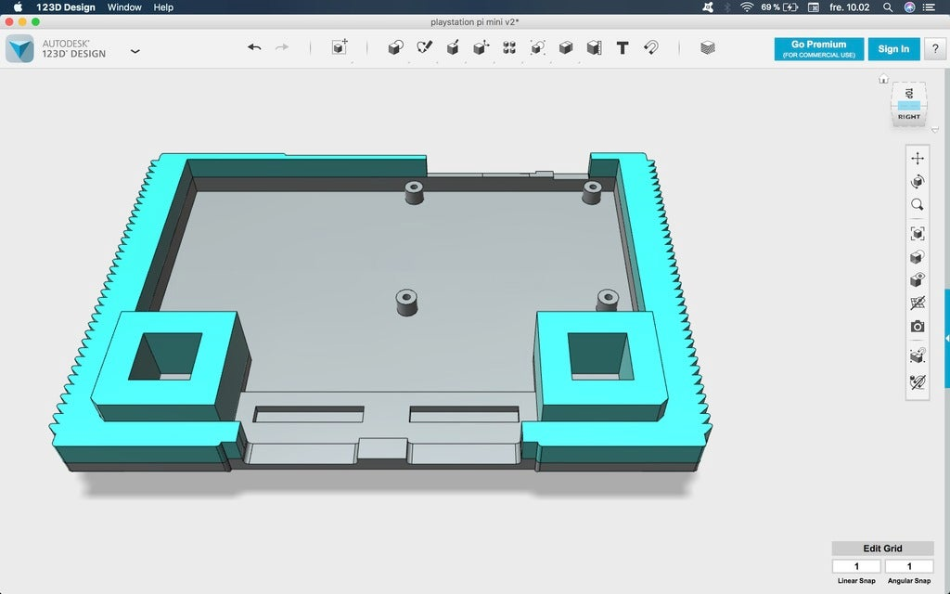Toggle the show/hide solids eye icon
This screenshot has height=594, width=950.
918,280
